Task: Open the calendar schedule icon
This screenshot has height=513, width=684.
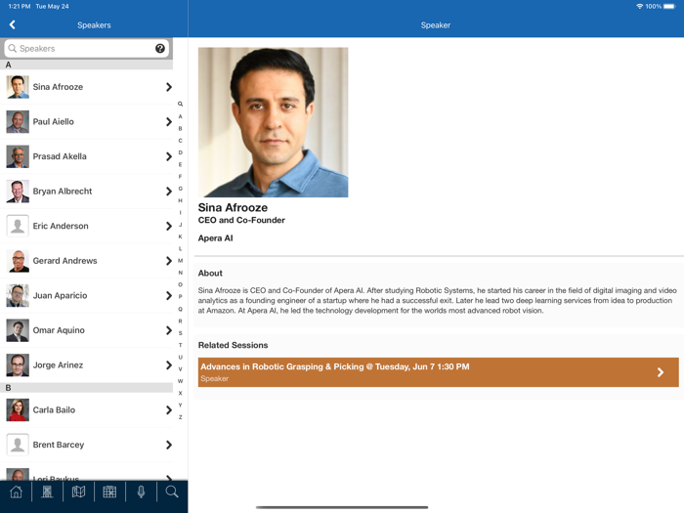Action: pyautogui.click(x=109, y=492)
